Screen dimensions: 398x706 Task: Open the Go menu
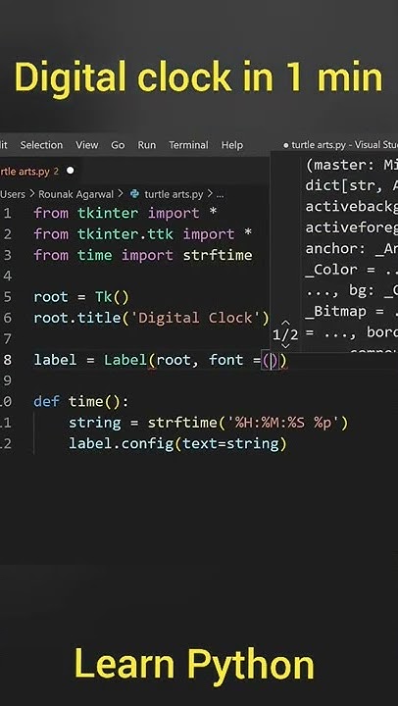[x=118, y=145]
